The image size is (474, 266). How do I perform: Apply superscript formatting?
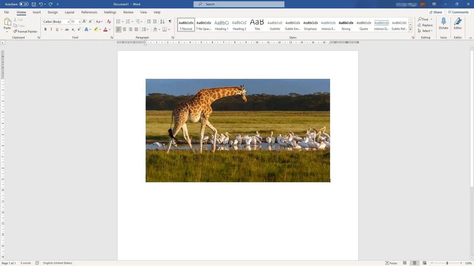coord(79,30)
